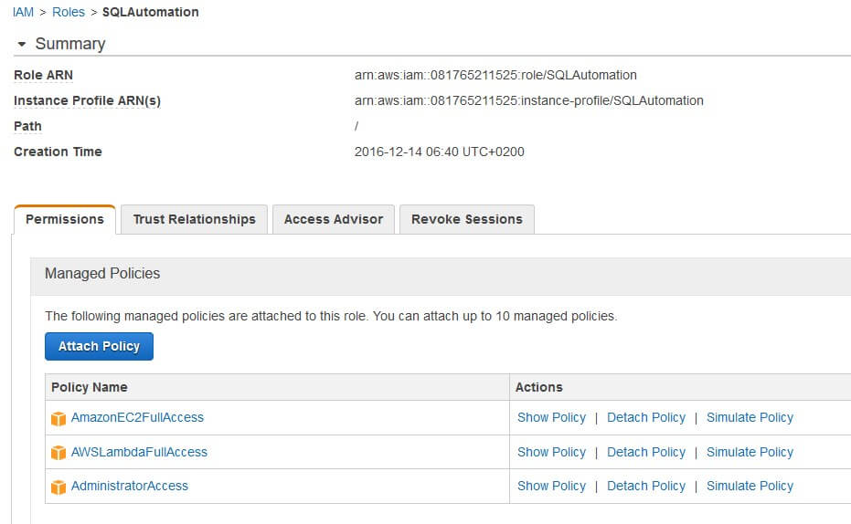
Task: Click the sentence about attaching 10 managed policies
Action: tap(331, 316)
